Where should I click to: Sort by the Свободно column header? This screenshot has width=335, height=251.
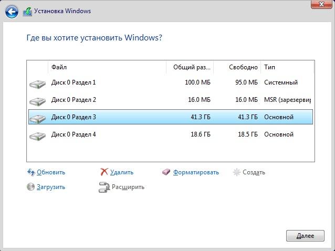click(237, 67)
